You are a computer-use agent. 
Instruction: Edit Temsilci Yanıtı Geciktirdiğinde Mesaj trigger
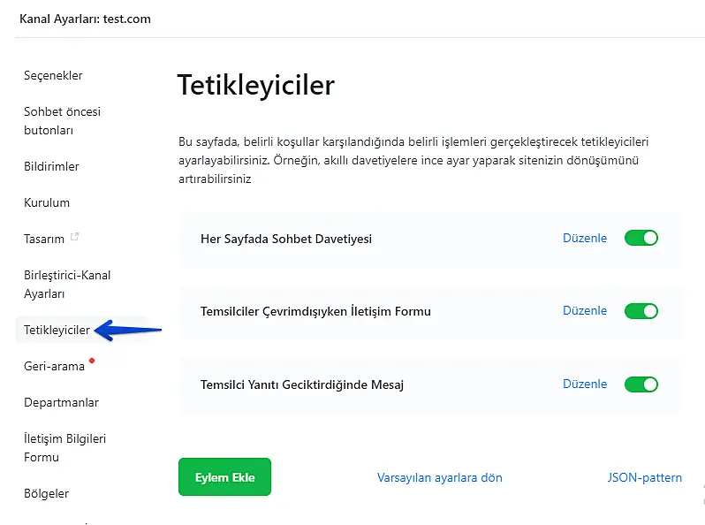pyautogui.click(x=585, y=384)
